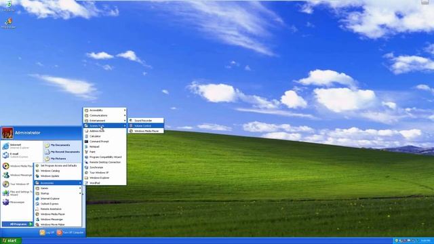Expand the Startup submenu
The image size is (434, 244).
pos(58,193)
